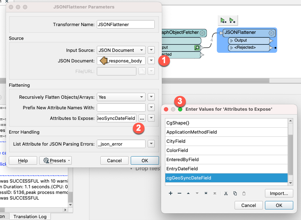
Task: Click the Prefix New Attribute Names field
Action: 121,108
